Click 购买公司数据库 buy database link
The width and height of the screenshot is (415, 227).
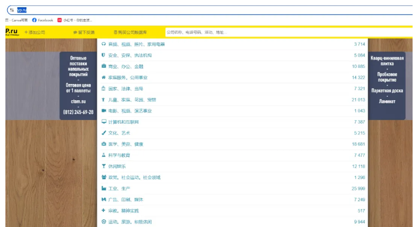point(131,32)
